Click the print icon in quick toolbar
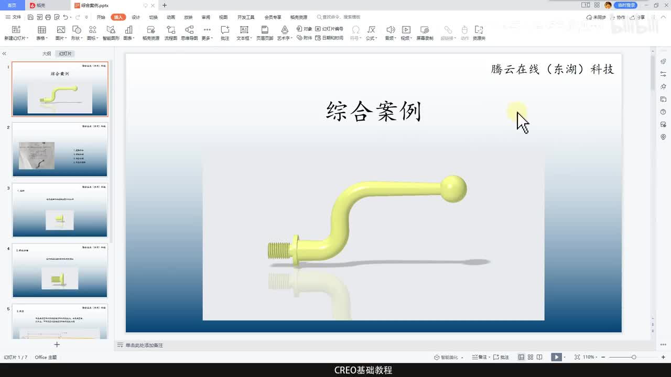This screenshot has width=671, height=377. pyautogui.click(x=48, y=17)
